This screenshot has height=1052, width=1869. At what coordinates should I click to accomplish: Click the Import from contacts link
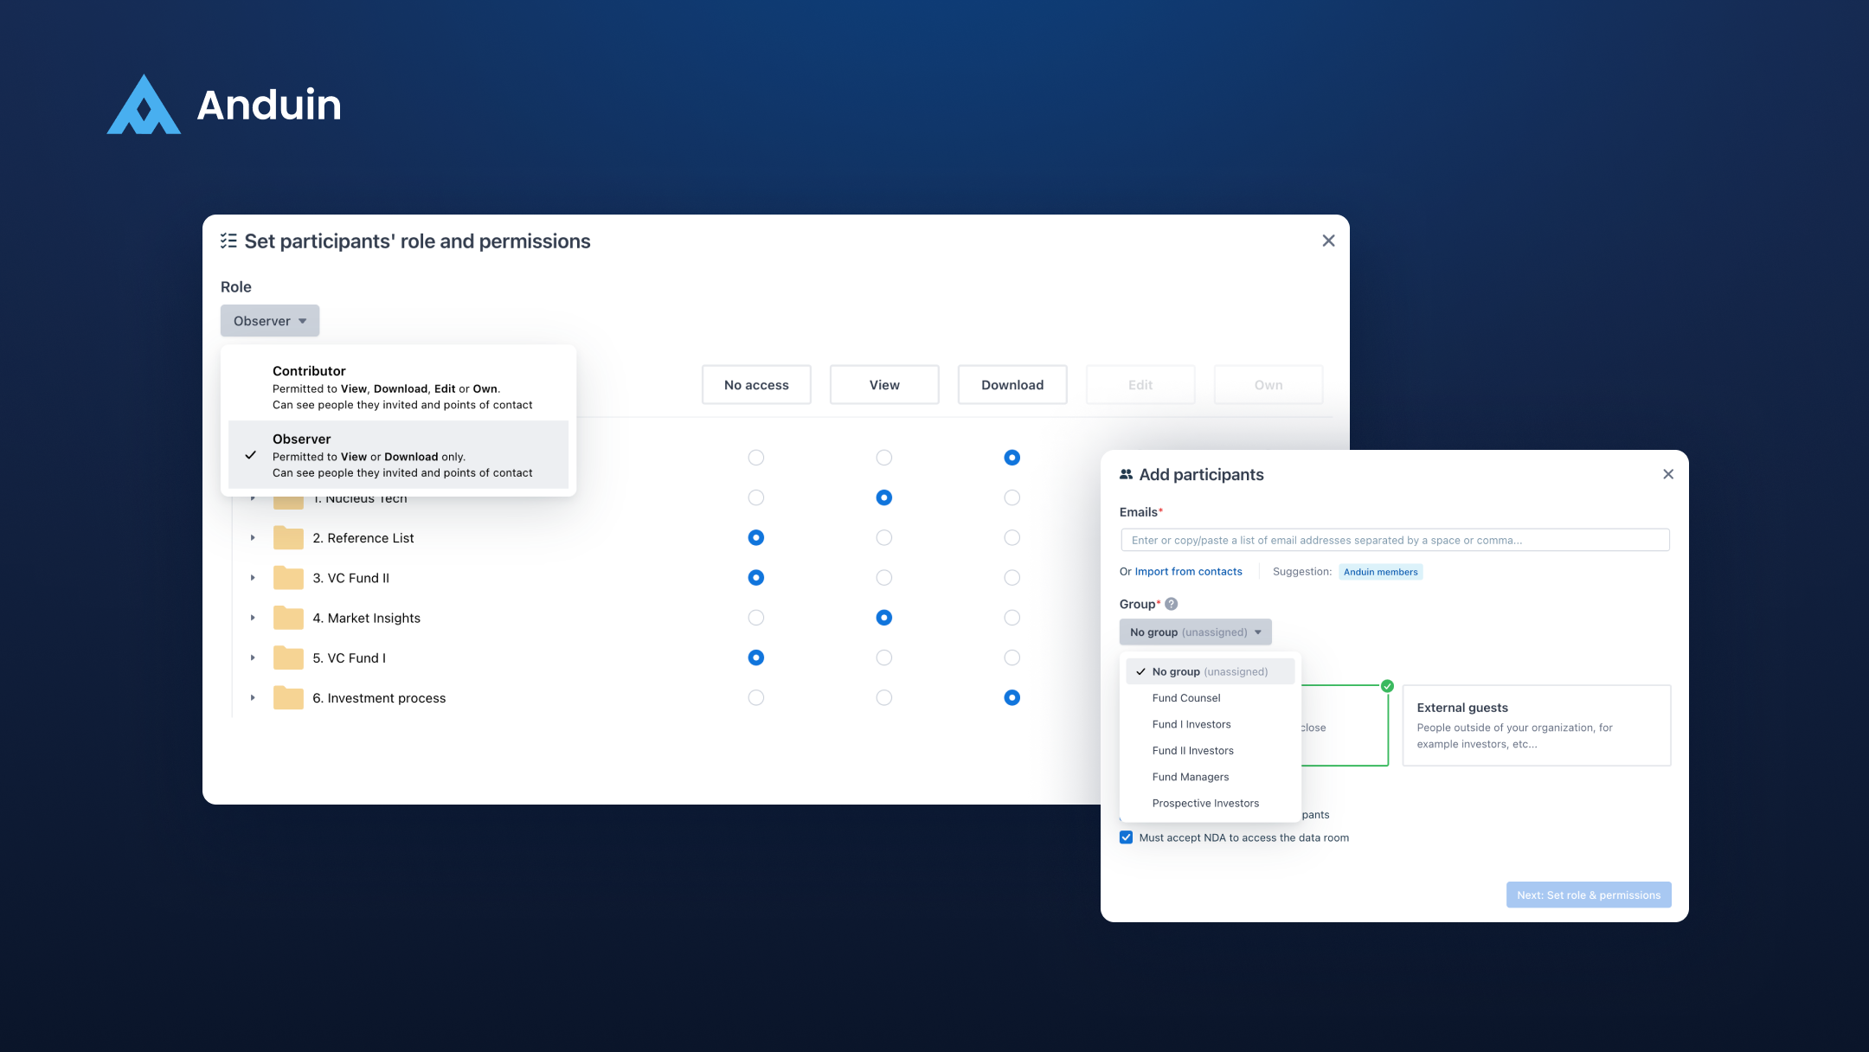[1187, 571]
